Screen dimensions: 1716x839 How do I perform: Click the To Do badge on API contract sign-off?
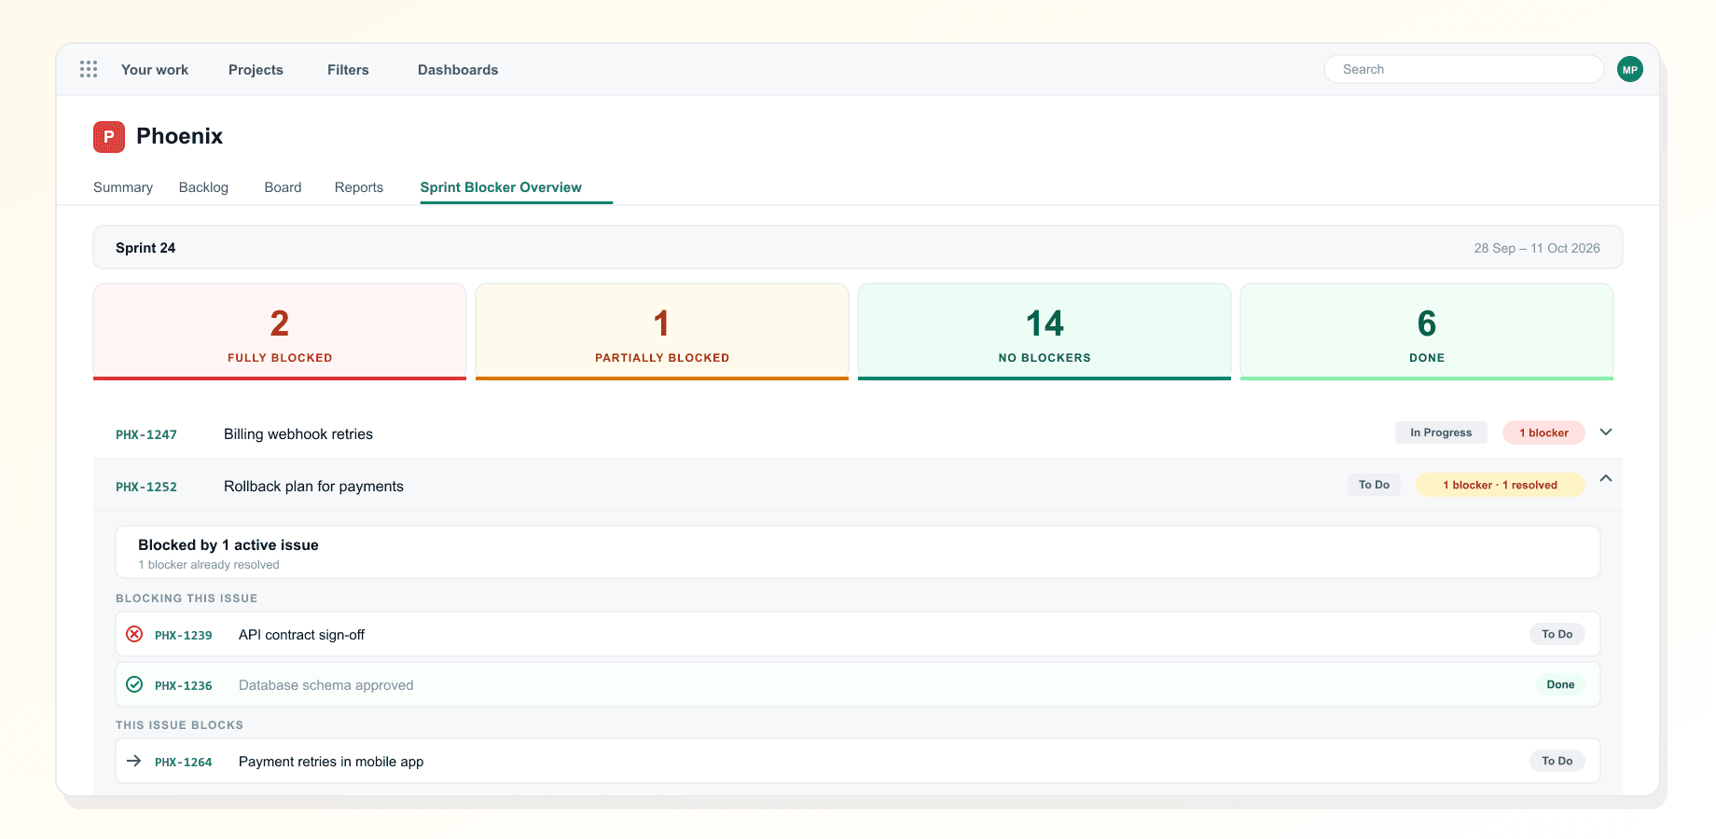[x=1557, y=634]
